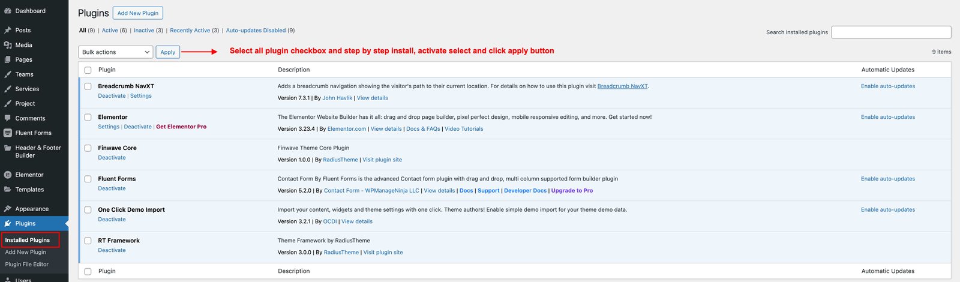Check the Finwave Core plugin checkbox
This screenshot has width=960, height=282.
[88, 148]
